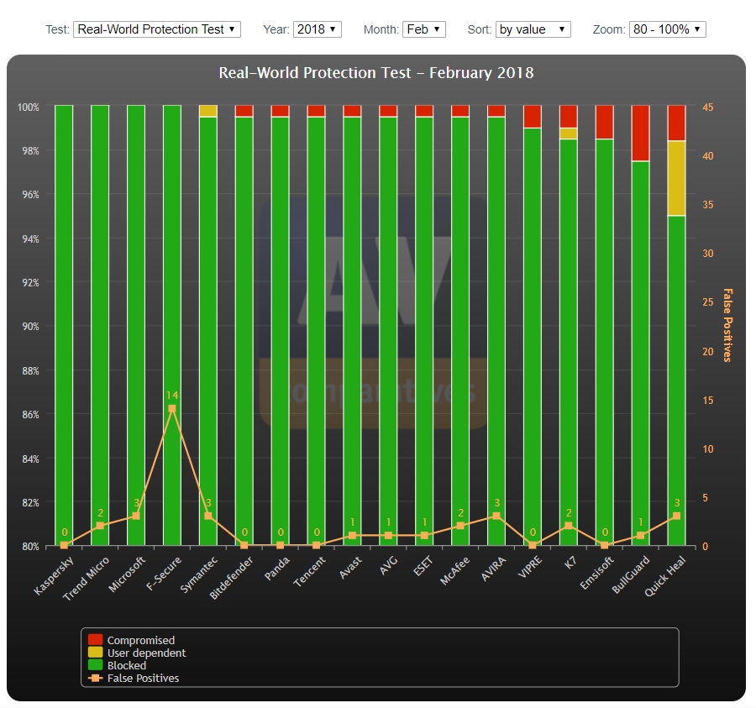The image size is (756, 708).
Task: Click the yellow user-dependent segment of K7 bar
Action: coord(569,134)
